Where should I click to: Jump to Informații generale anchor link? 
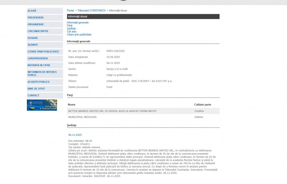tap(78, 22)
